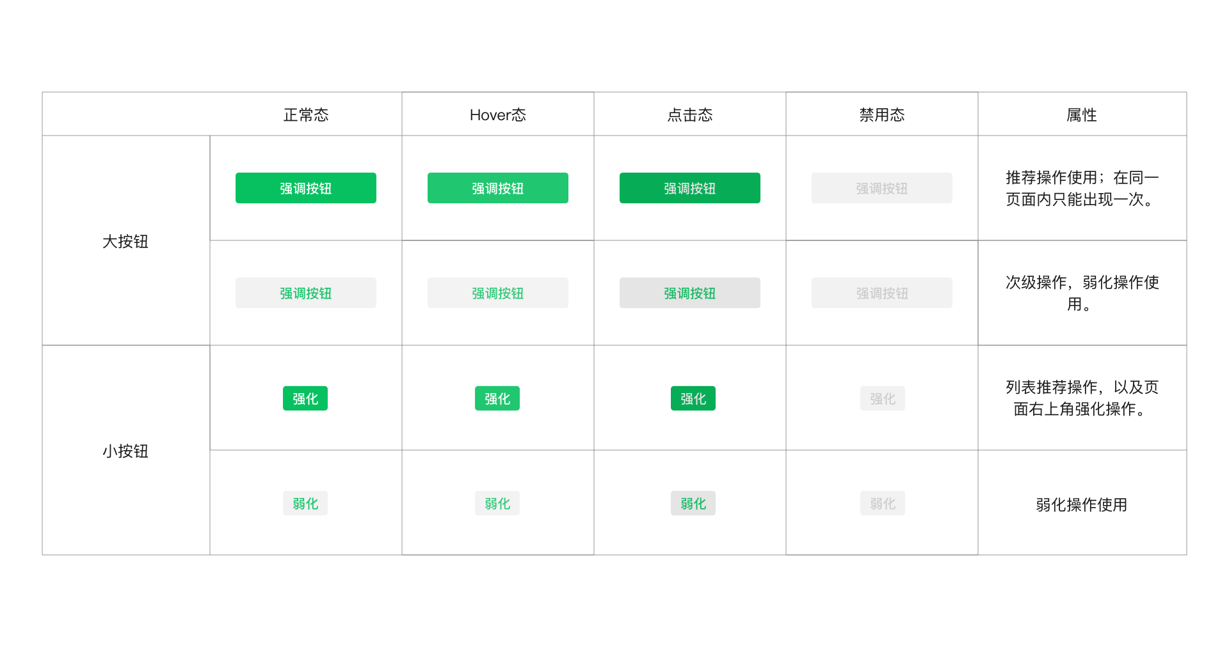Click the secondary 强调按钮 in Hover态 column
The image size is (1229, 647).
point(497,293)
